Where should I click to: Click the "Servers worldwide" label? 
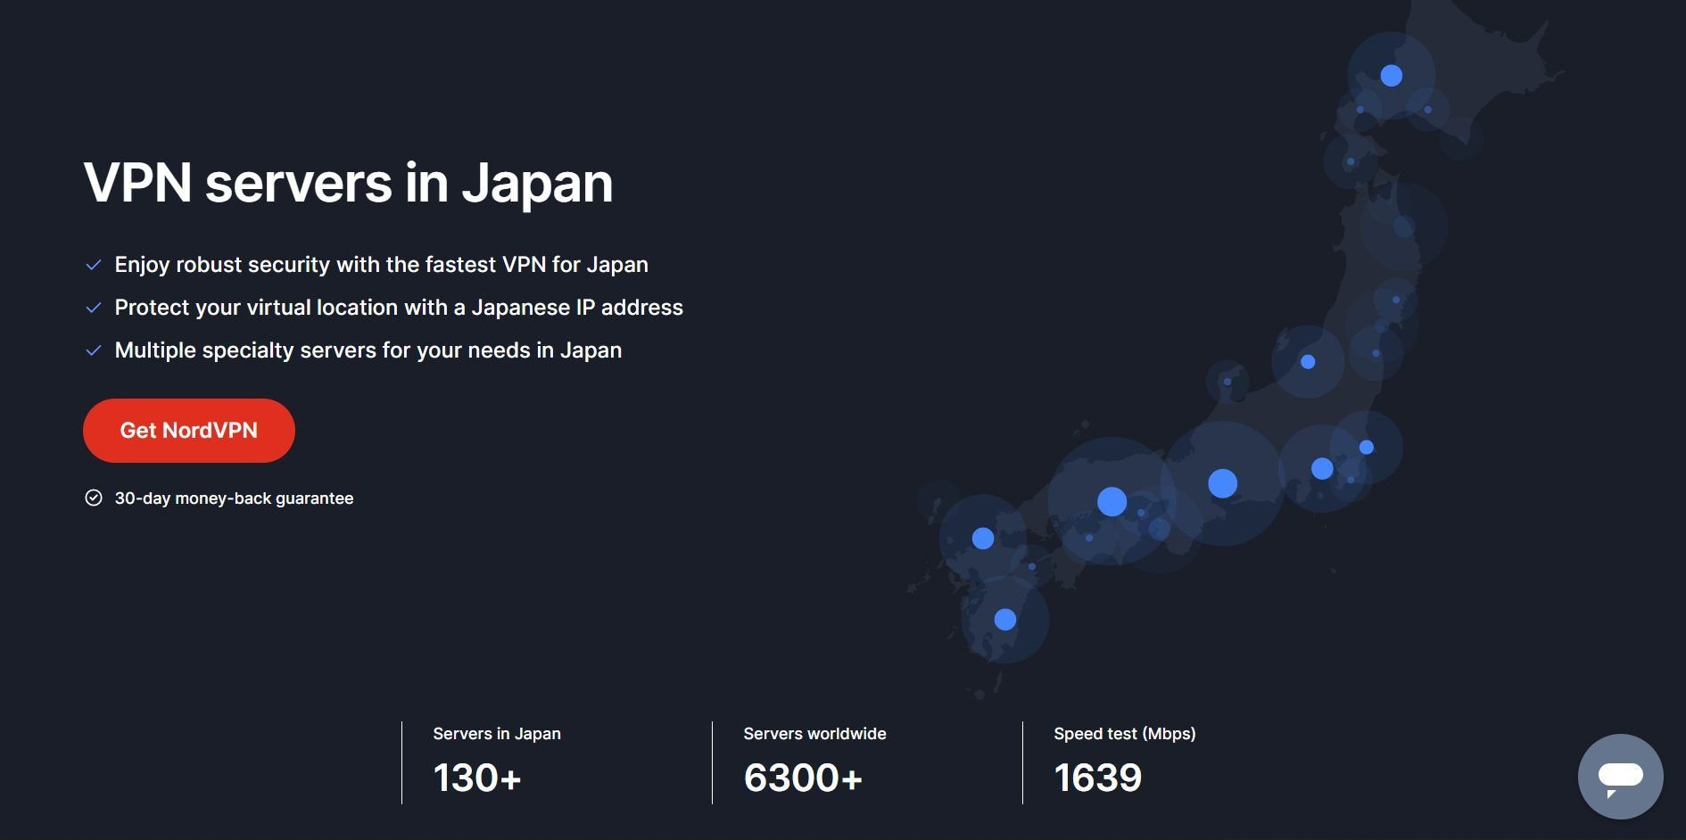814,734
